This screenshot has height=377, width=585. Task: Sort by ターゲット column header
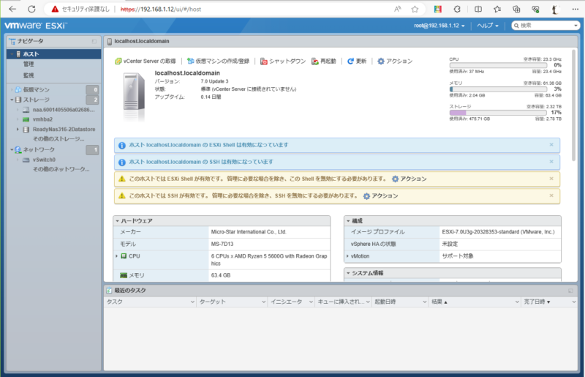(x=232, y=302)
